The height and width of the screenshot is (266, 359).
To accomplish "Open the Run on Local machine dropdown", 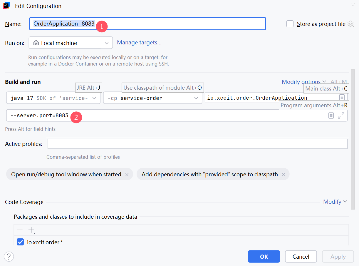I will (x=71, y=43).
